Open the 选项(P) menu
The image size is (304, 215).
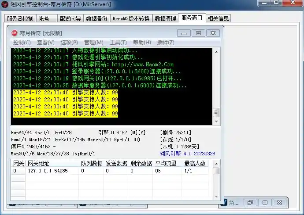69,42
